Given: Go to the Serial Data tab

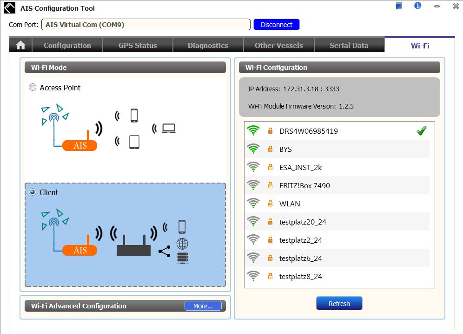Looking at the screenshot, I should coord(349,45).
